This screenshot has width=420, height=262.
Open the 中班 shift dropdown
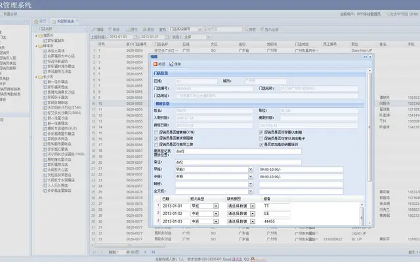click(x=251, y=177)
